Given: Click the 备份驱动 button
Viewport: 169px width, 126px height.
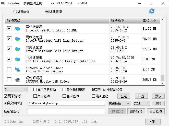Looking at the screenshot, I should (156, 111).
